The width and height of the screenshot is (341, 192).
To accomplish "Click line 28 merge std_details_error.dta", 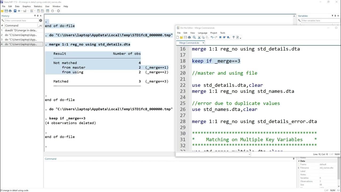I will click(x=254, y=122).
